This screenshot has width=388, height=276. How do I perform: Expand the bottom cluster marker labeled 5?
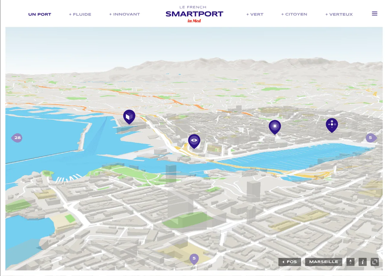[194, 259]
